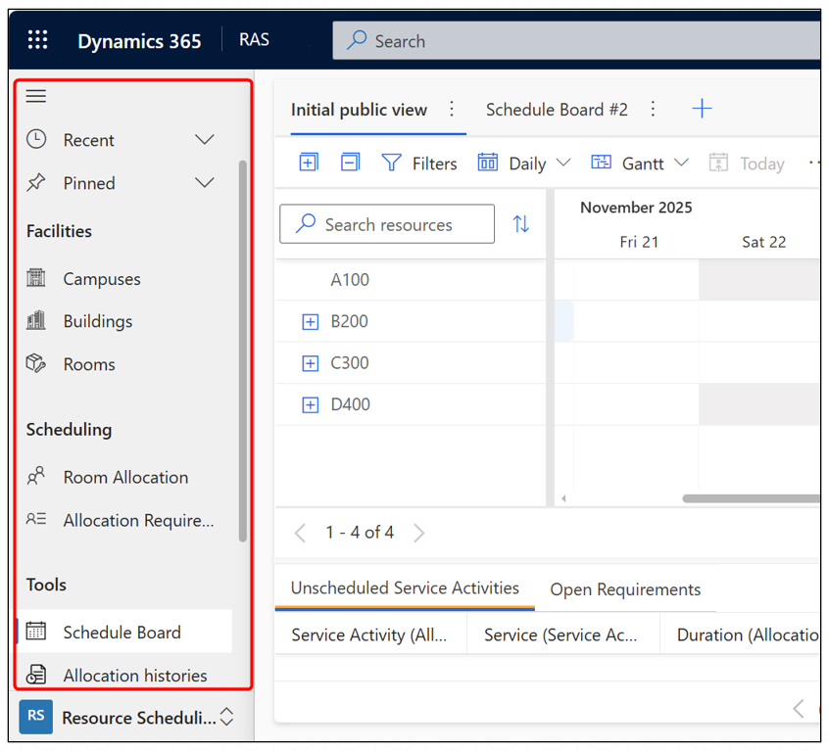Open Room Allocation in the sidebar
This screenshot has width=828, height=751.
pyautogui.click(x=125, y=477)
